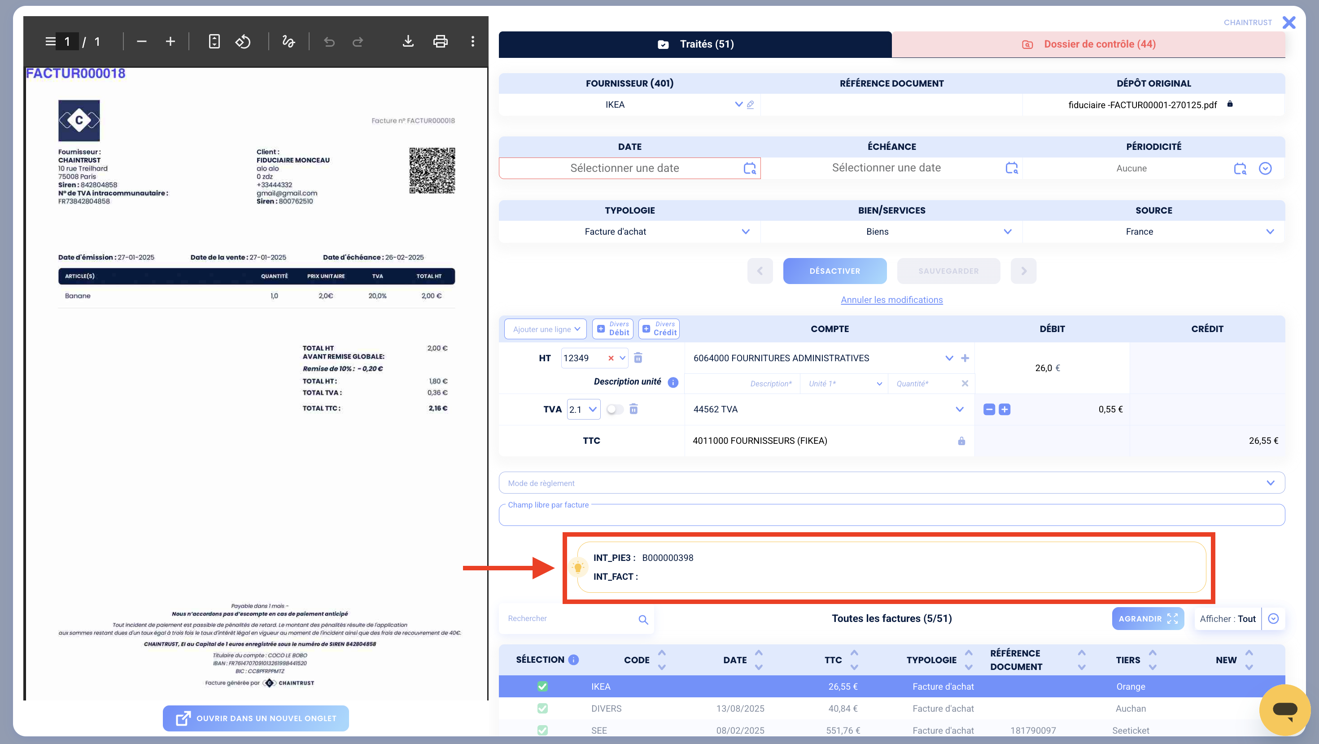Click the Description unit input field
The height and width of the screenshot is (744, 1319).
point(742,384)
